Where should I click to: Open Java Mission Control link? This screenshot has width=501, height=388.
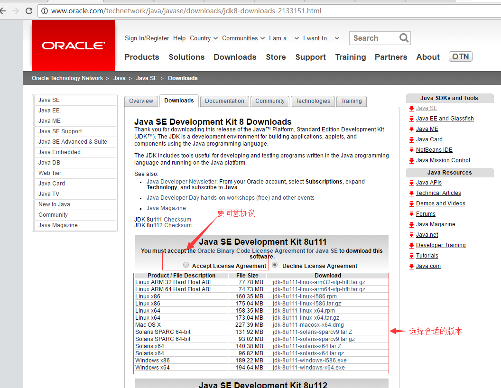pyautogui.click(x=443, y=160)
